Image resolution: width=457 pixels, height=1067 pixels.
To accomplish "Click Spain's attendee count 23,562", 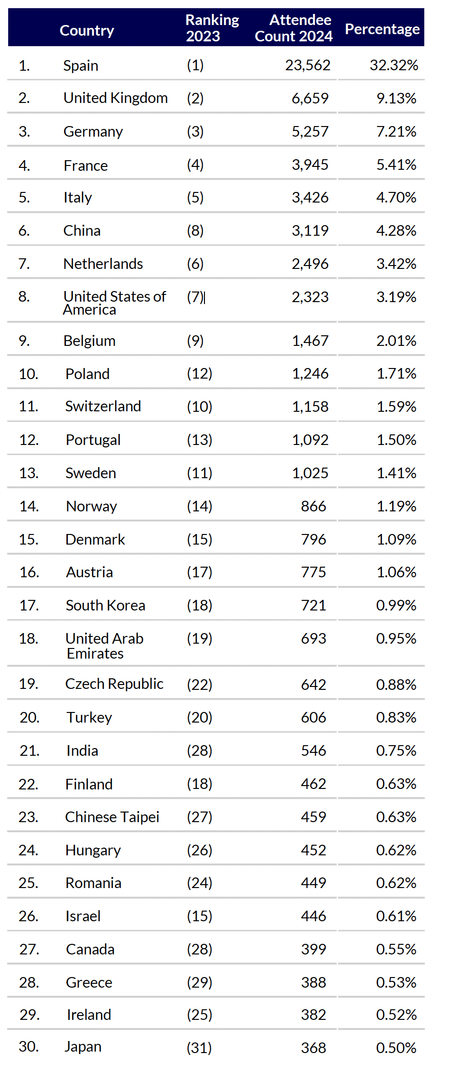I will coord(307,65).
